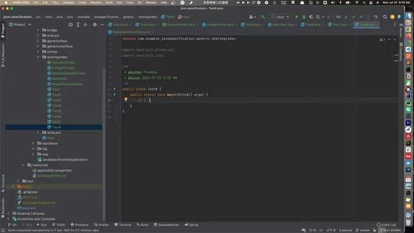Click the UTF-8 encoding in status bar
The height and width of the screenshot is (233, 414).
tap(331, 230)
